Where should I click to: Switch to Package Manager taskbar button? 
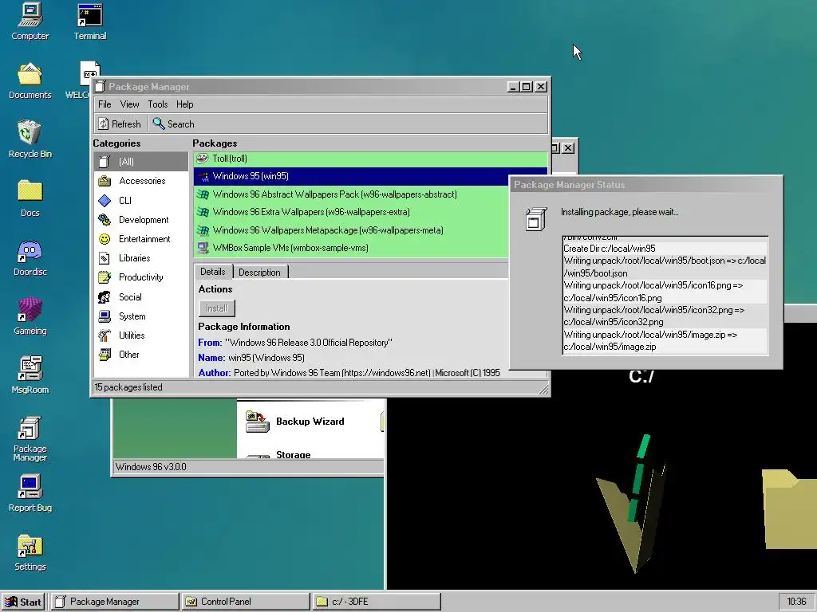coord(115,602)
